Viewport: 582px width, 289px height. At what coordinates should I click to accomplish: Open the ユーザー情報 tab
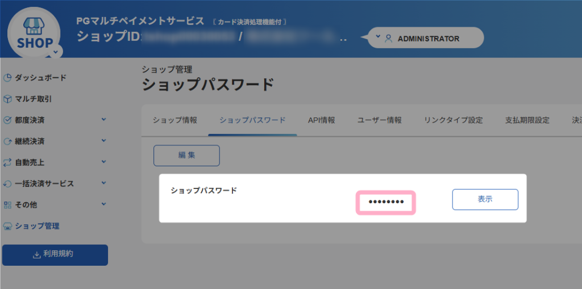tap(379, 120)
